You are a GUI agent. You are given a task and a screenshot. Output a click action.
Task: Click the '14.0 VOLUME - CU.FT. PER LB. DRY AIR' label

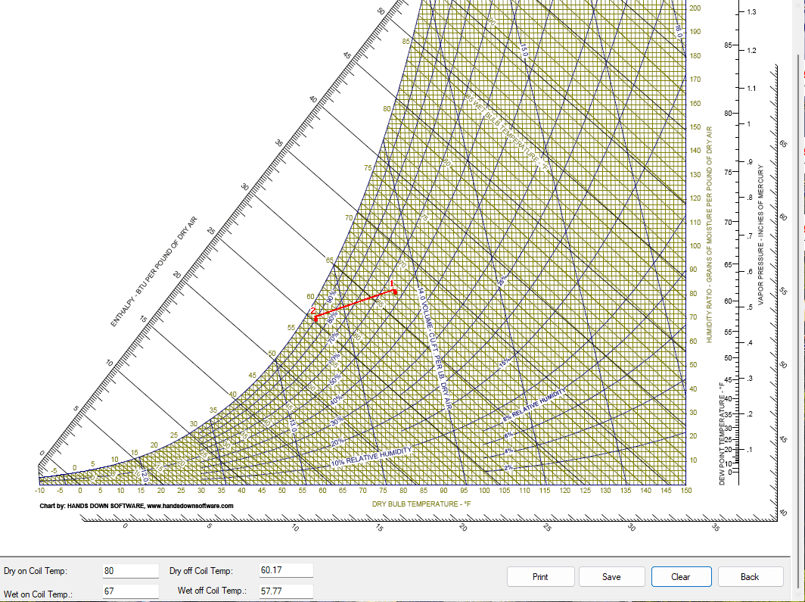tap(435, 349)
